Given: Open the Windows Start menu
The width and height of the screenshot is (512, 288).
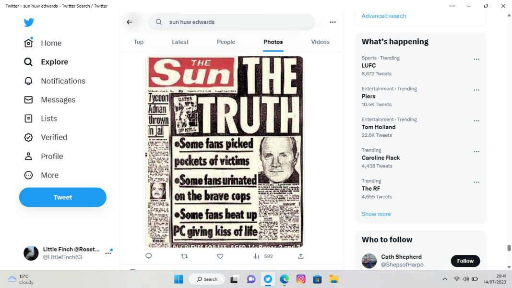Looking at the screenshot, I should [x=179, y=279].
